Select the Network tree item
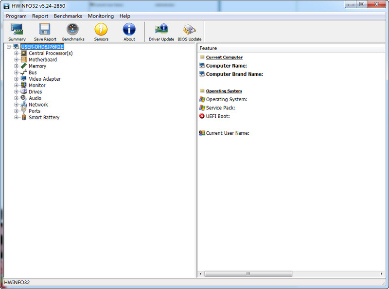389x289 pixels. (x=38, y=105)
